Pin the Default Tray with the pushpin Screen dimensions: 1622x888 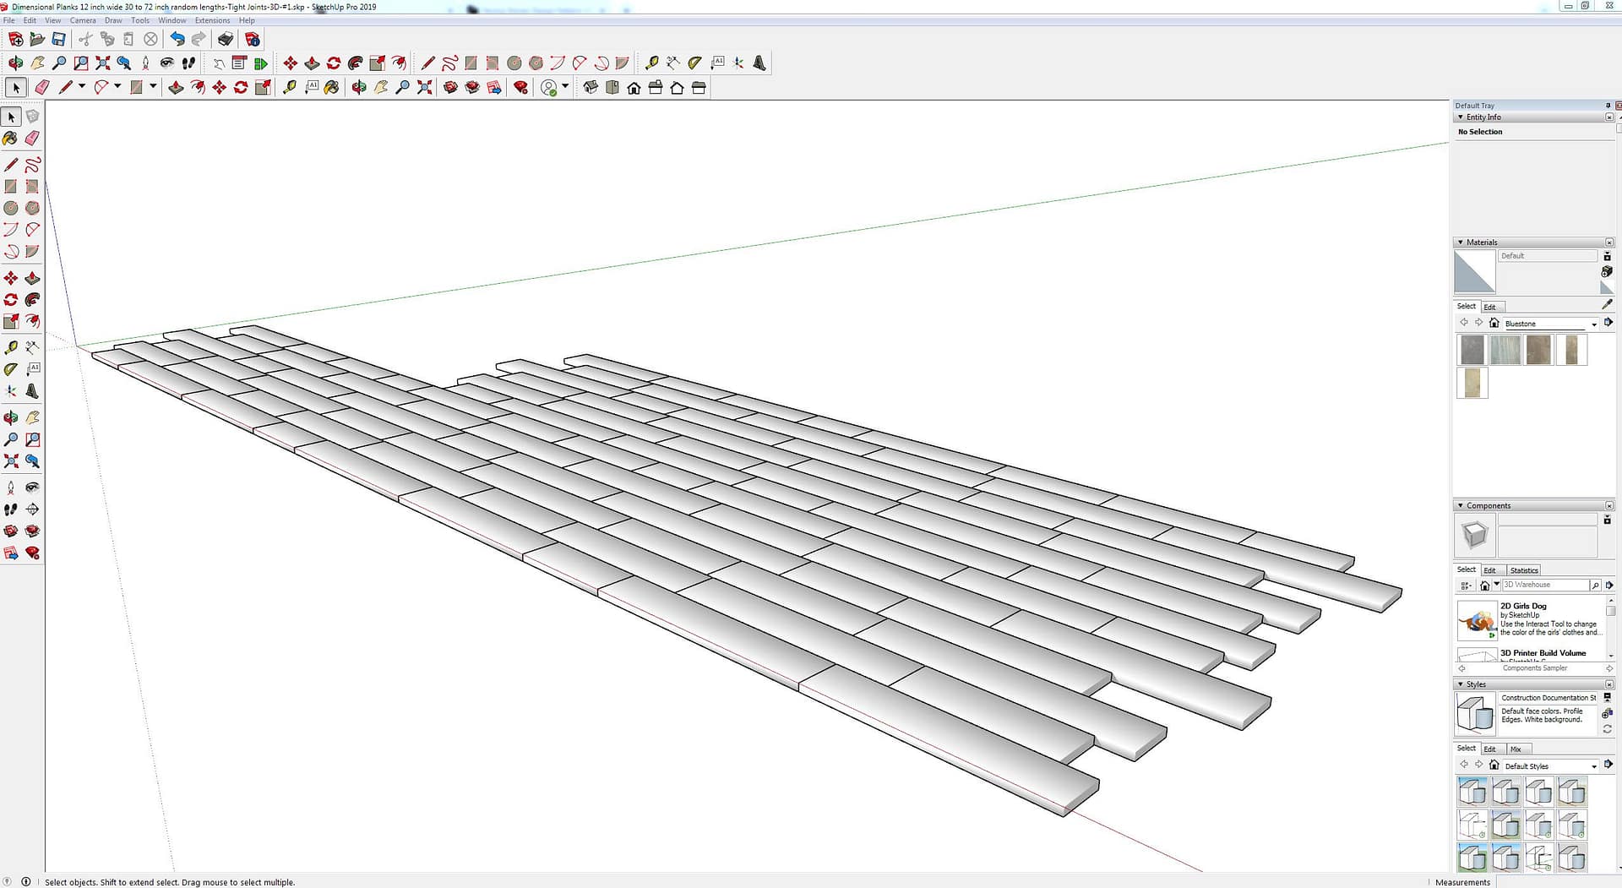(1608, 106)
